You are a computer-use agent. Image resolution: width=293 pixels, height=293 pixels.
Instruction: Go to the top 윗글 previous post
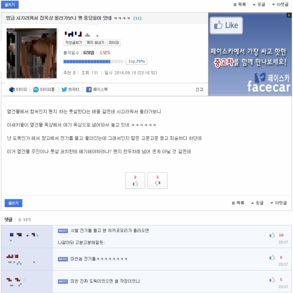259,4
